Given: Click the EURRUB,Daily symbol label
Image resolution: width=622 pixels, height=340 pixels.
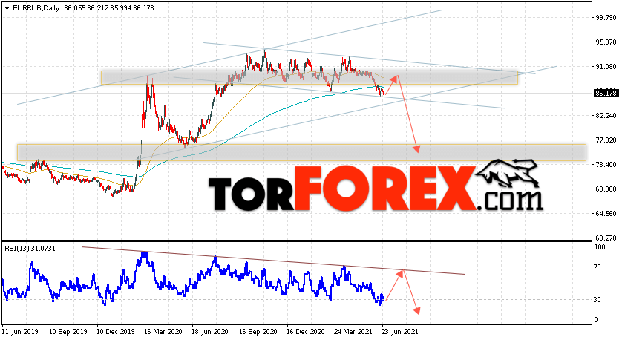Looking at the screenshot, I should (x=36, y=8).
